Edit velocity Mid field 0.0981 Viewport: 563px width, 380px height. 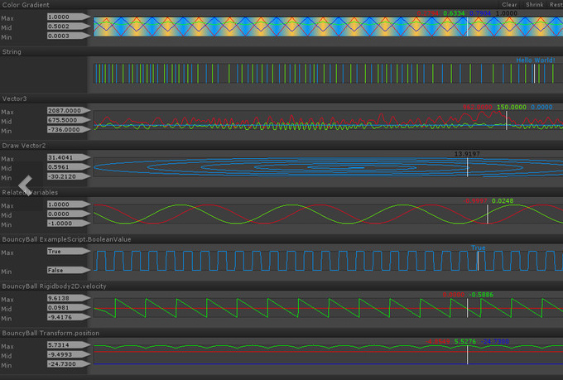coord(68,307)
